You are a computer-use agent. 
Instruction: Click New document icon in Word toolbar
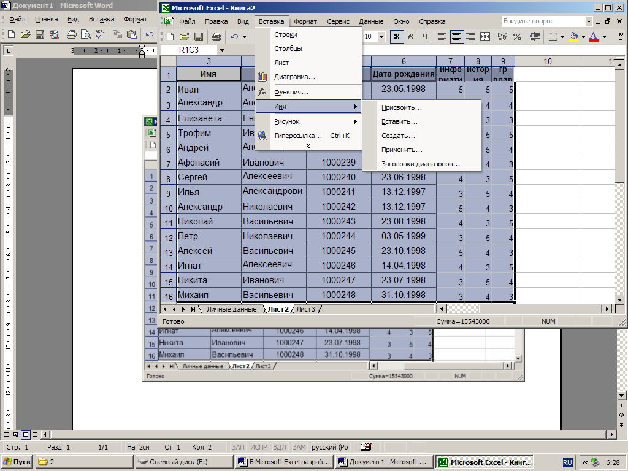click(x=11, y=34)
